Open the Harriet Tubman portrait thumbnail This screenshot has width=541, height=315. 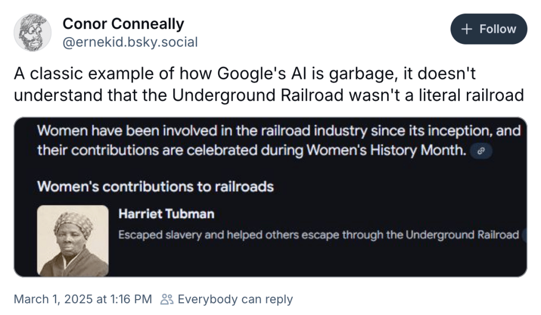coord(73,240)
